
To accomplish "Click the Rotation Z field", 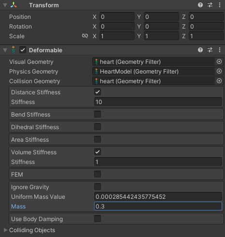I will tap(206, 26).
